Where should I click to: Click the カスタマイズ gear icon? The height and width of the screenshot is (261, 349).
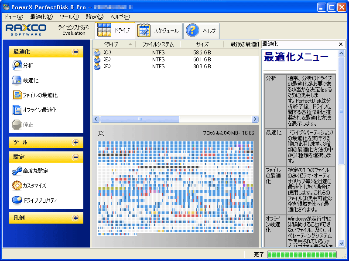pyautogui.click(x=17, y=186)
